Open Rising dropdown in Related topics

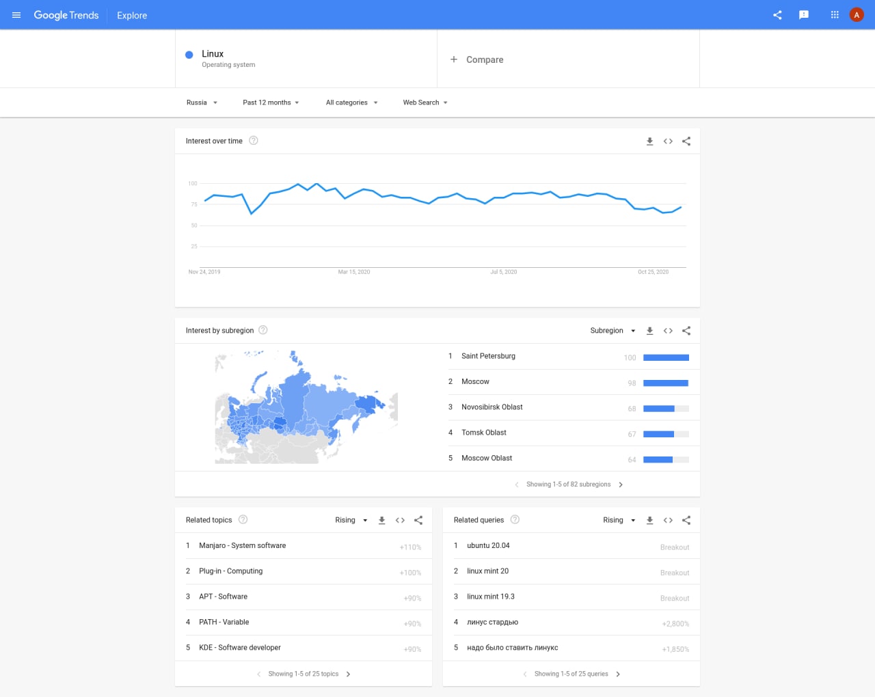pyautogui.click(x=351, y=520)
